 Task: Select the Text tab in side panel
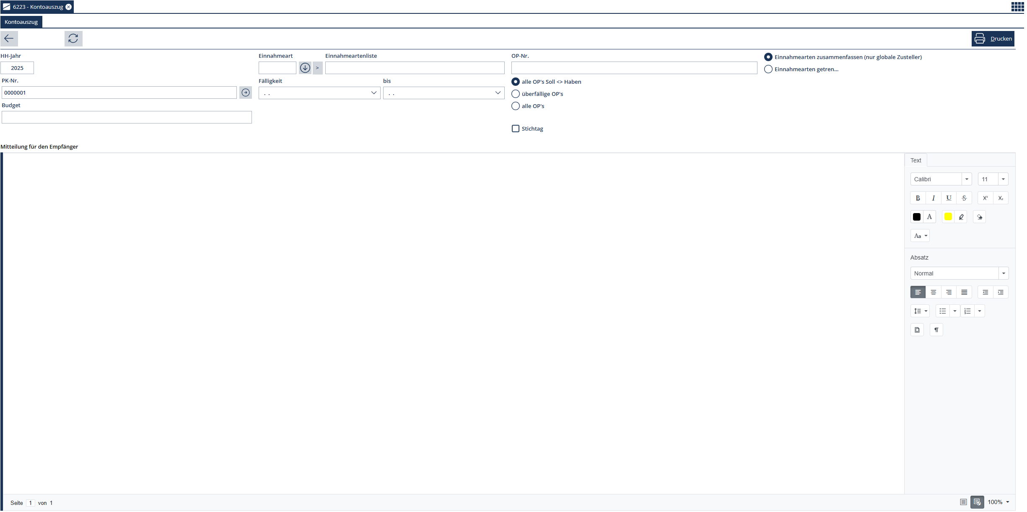pos(915,160)
